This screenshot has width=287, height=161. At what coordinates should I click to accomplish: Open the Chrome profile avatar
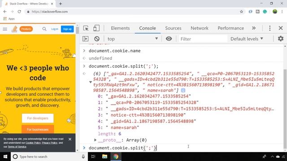[x=275, y=12]
